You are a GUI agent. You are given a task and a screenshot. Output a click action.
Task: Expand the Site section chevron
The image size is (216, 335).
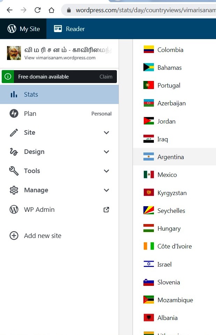coord(106,133)
